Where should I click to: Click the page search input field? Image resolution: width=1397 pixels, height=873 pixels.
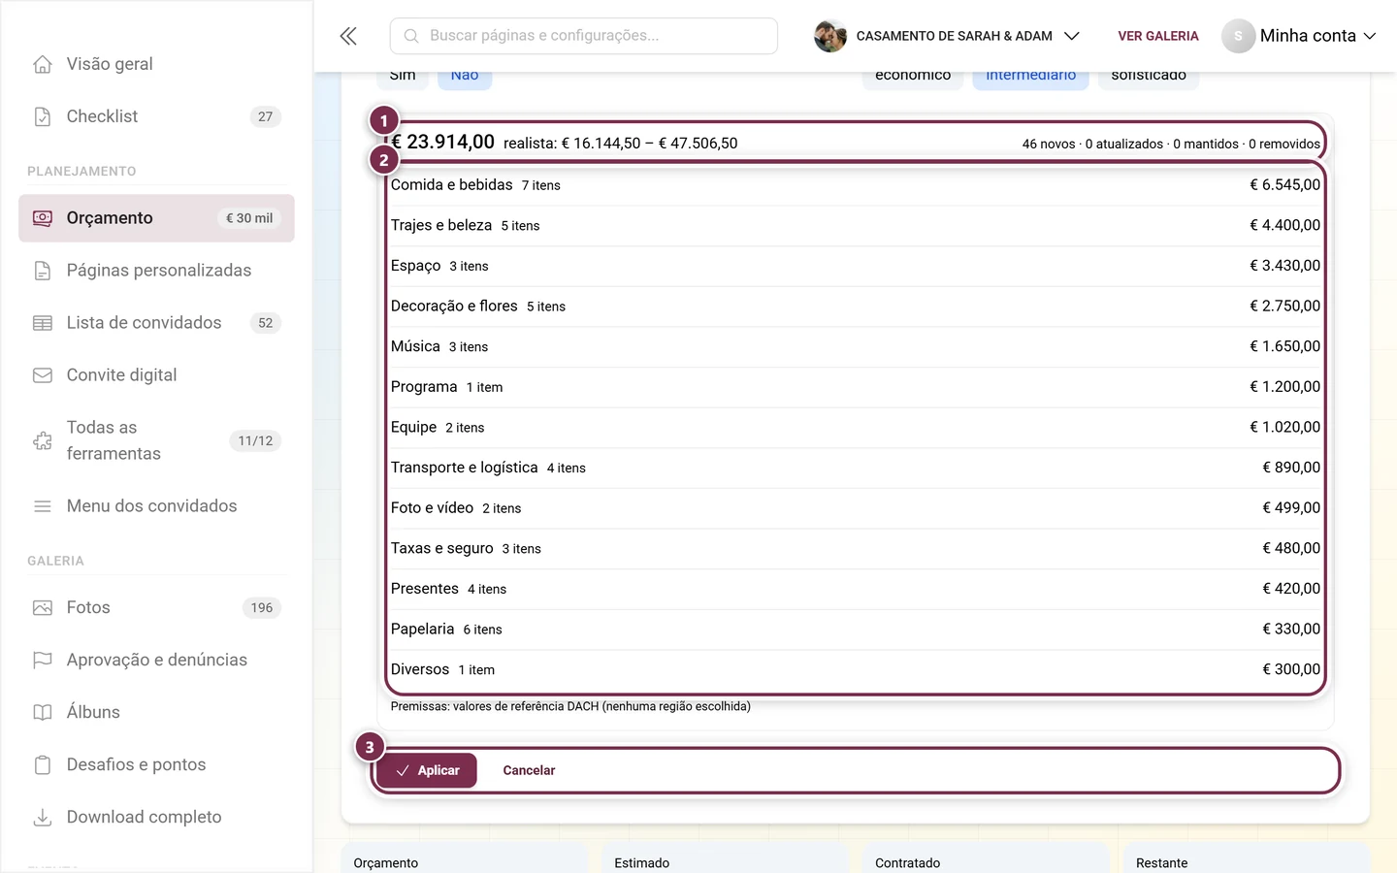(x=584, y=36)
